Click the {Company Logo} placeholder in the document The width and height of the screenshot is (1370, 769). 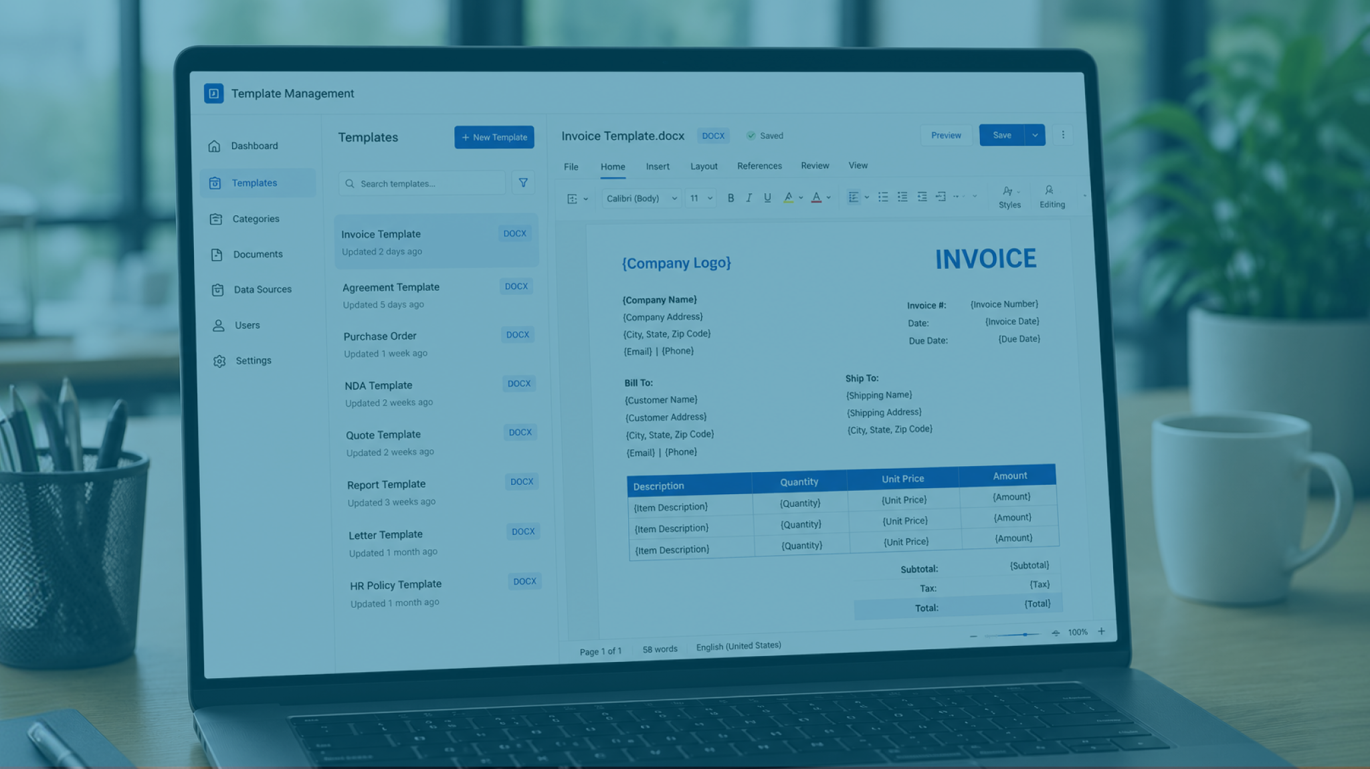click(676, 263)
